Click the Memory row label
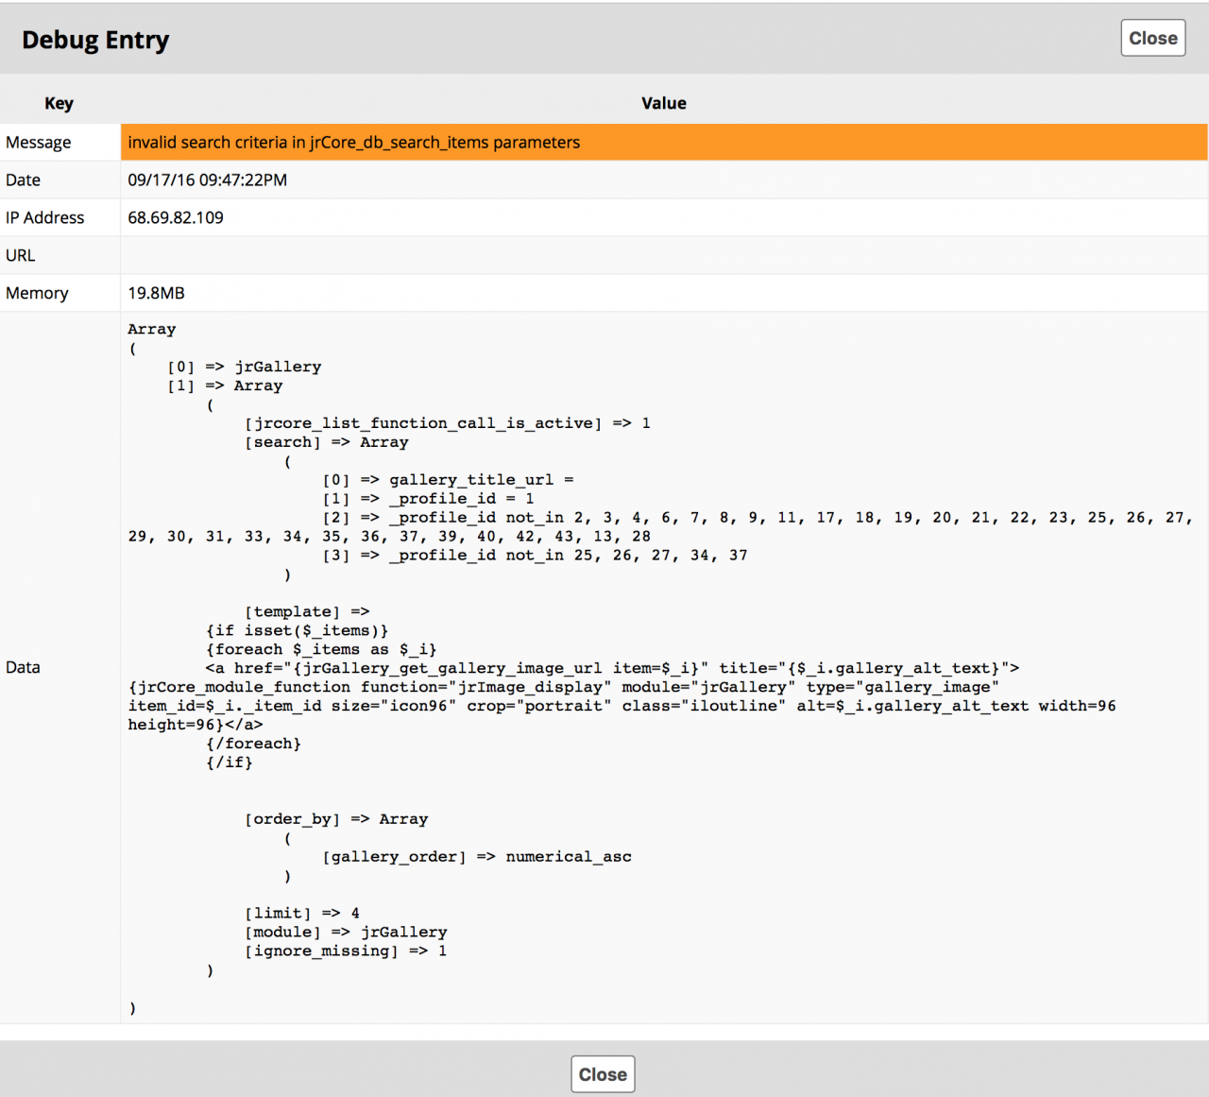Screen dimensions: 1209x1097 coord(37,294)
